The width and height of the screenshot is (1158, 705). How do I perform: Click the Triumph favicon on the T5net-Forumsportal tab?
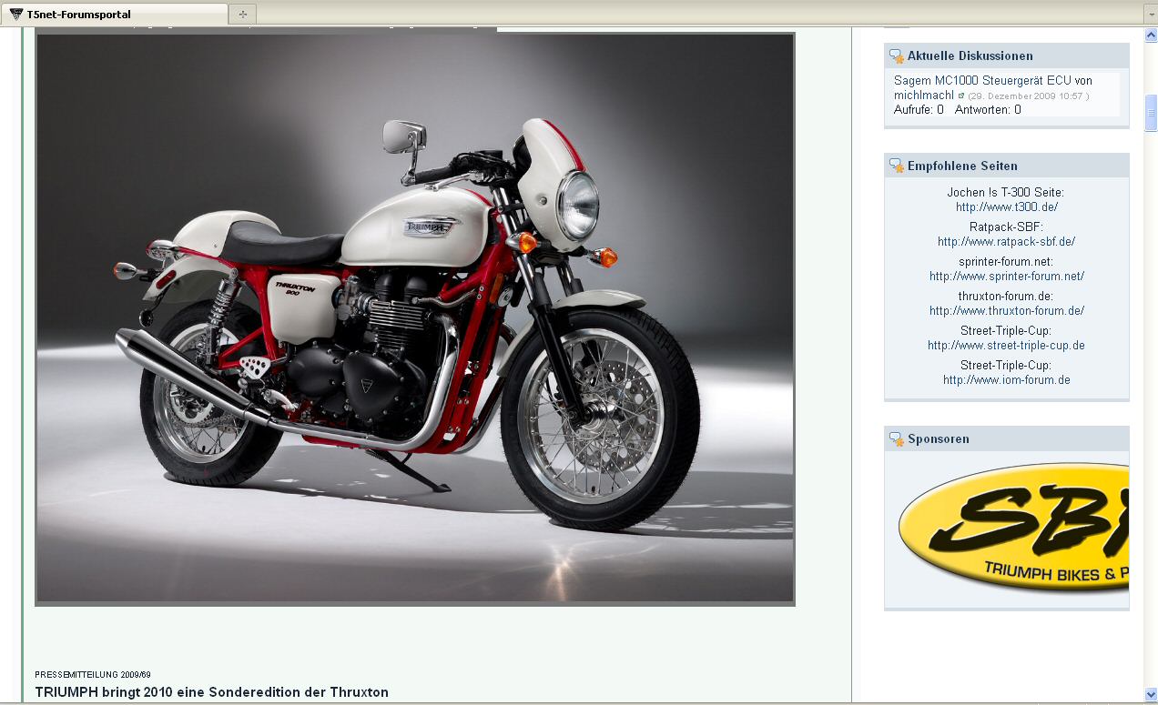pos(16,14)
